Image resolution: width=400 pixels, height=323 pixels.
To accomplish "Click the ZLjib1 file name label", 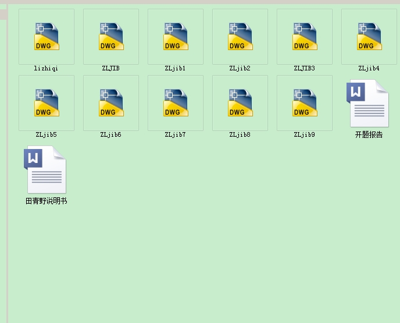I will click(x=175, y=68).
